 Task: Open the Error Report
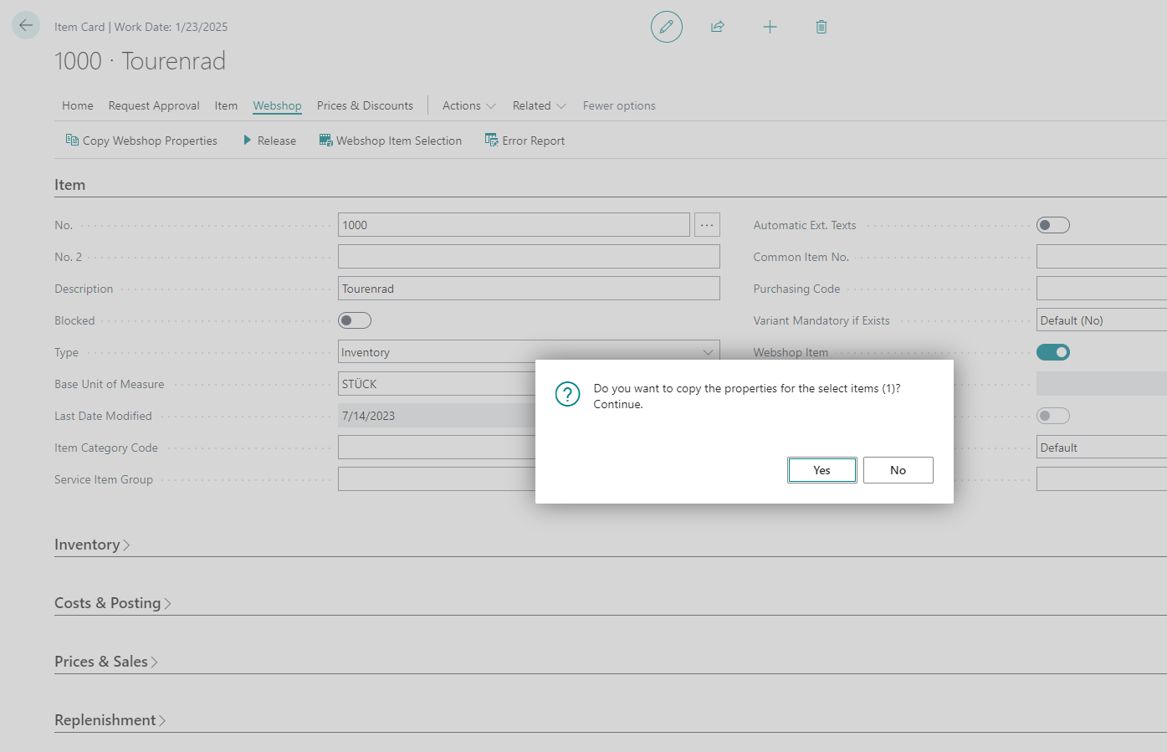pyautogui.click(x=525, y=141)
